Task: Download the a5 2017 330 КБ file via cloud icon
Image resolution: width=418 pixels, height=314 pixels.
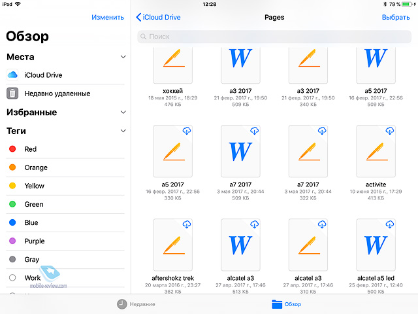Action: pyautogui.click(x=187, y=131)
